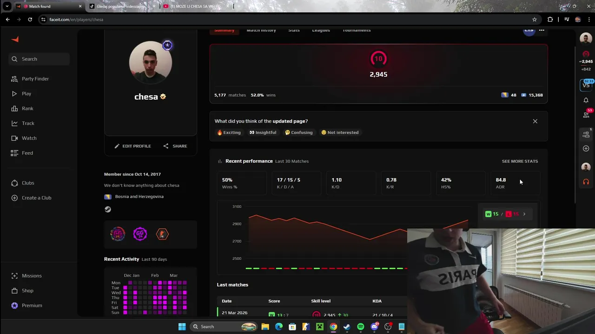This screenshot has width=595, height=334.
Task: Switch to the TikTok browser tab
Action: pos(123,6)
